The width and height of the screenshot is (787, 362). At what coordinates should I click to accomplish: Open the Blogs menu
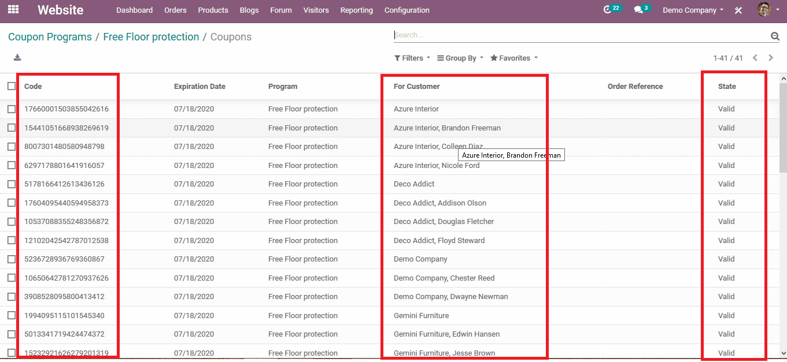(x=249, y=10)
